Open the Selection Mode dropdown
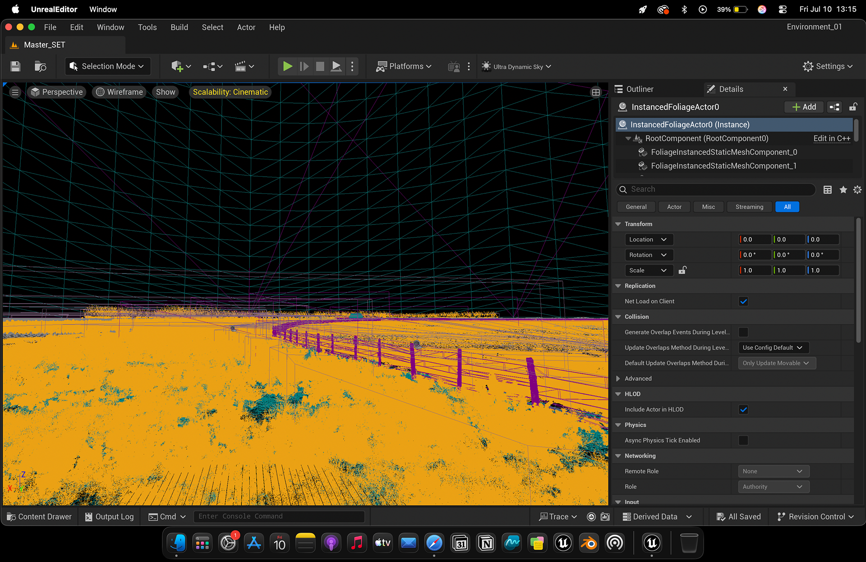 tap(107, 66)
